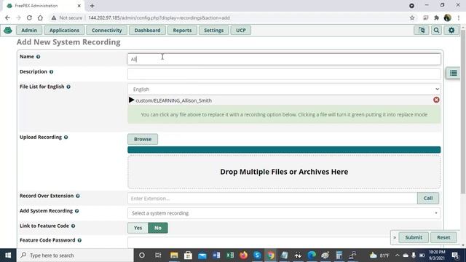Collapse the Submit/Reset action bar arrow

(x=395, y=237)
